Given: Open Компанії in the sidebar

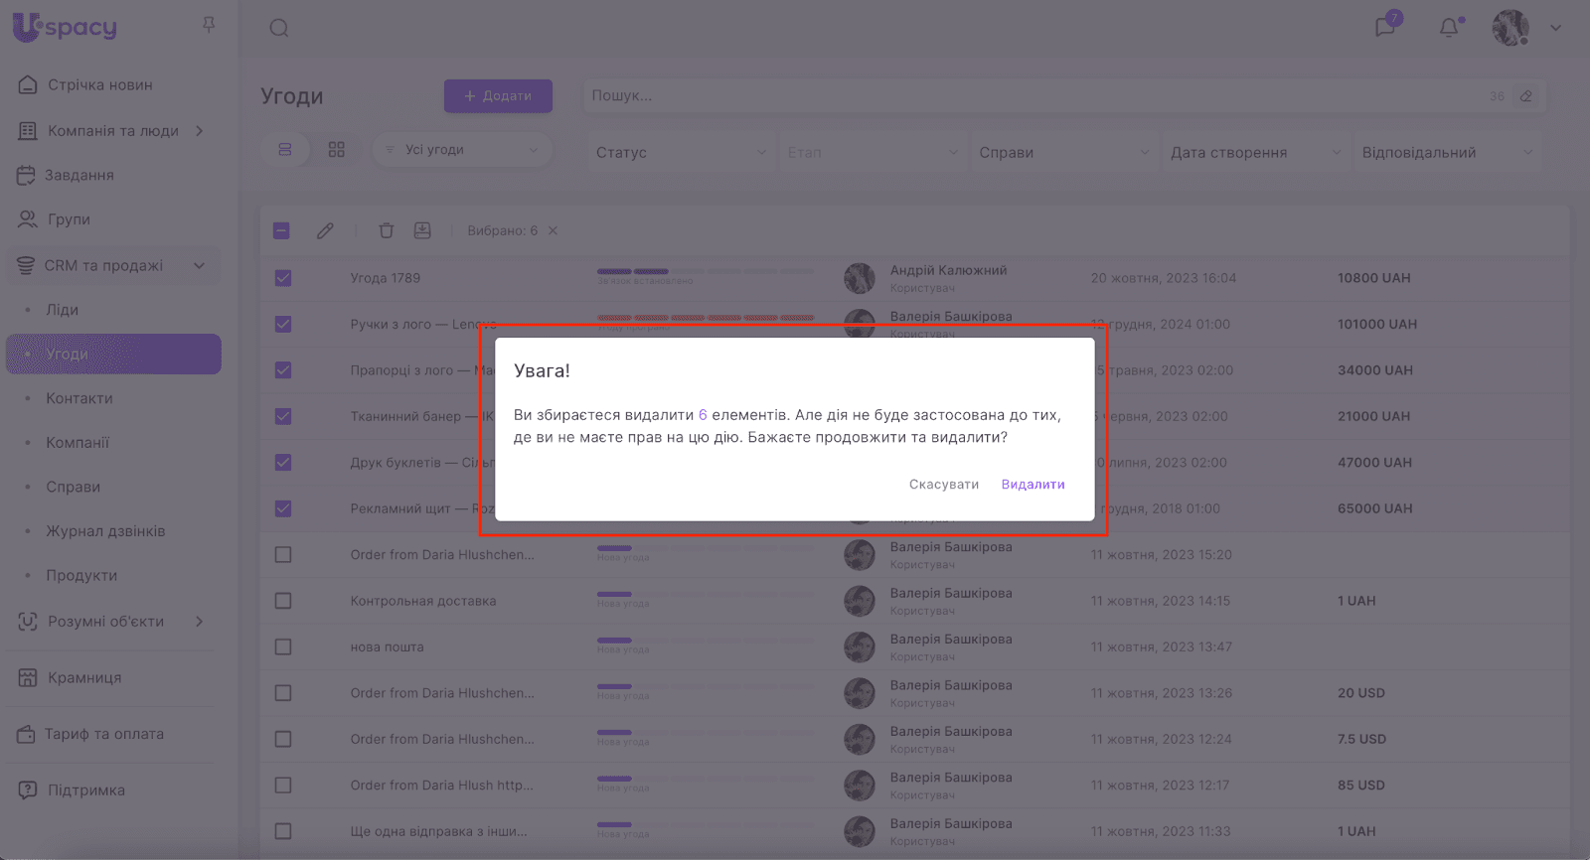Looking at the screenshot, I should pos(78,443).
